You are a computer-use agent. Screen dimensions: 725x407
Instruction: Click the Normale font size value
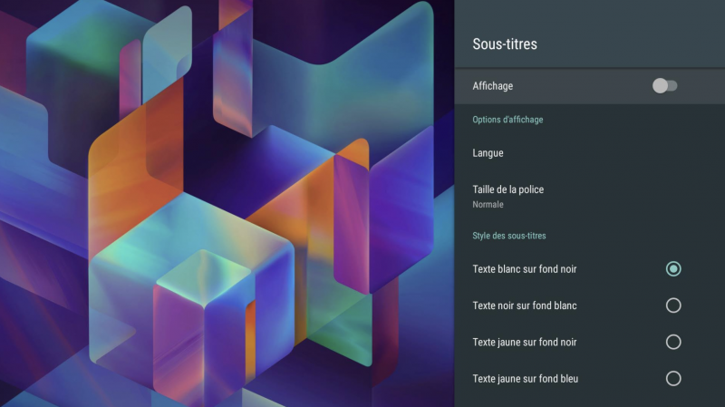pyautogui.click(x=488, y=205)
